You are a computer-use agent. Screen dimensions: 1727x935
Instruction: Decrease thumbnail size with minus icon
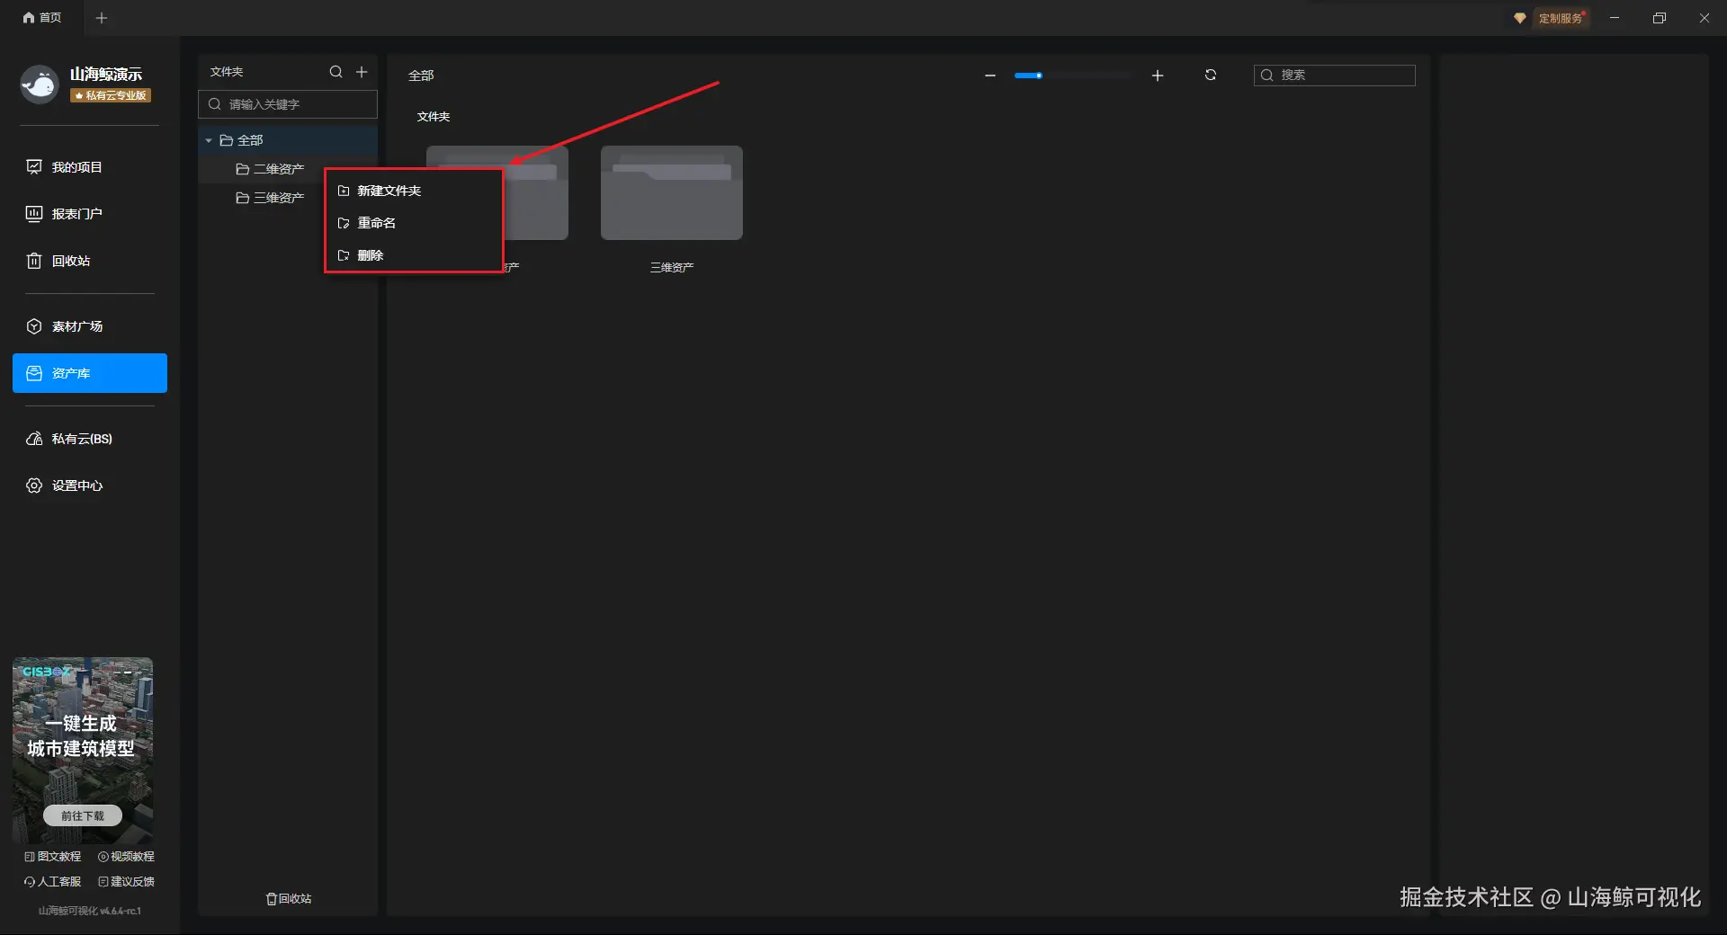pos(990,76)
